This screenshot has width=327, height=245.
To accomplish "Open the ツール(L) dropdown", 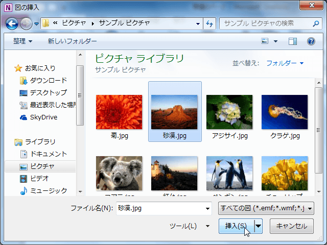I will tap(190, 226).
